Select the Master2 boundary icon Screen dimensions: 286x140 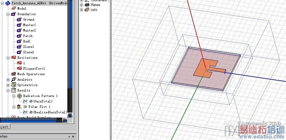tap(19, 30)
